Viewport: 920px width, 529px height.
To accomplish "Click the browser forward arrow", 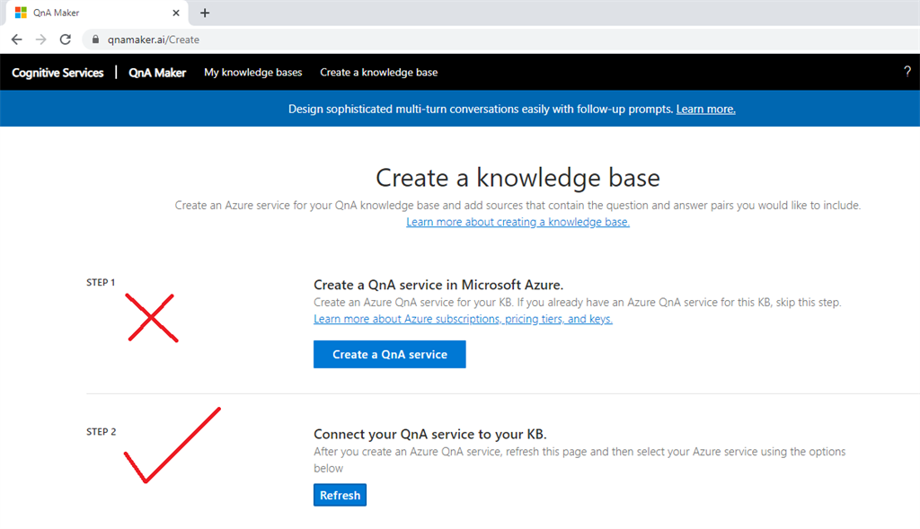I will (40, 40).
